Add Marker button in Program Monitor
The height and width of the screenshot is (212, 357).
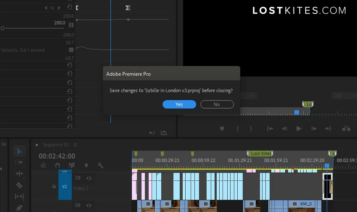click(x=222, y=129)
